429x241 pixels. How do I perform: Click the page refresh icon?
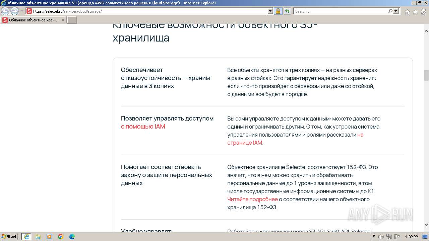pos(287,11)
